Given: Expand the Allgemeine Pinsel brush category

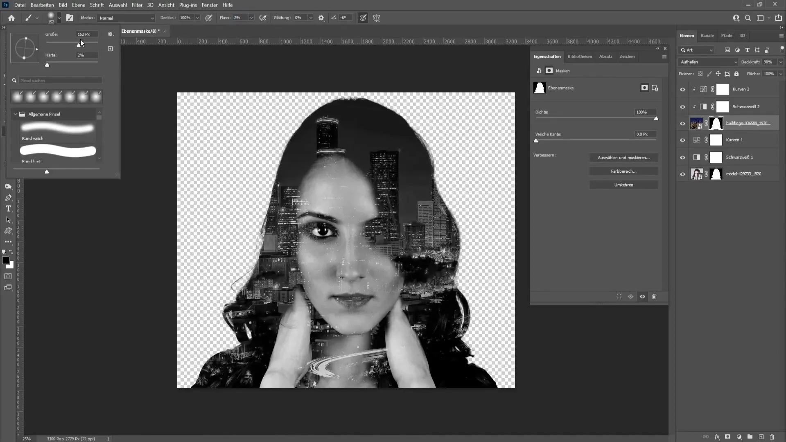Looking at the screenshot, I should tap(15, 114).
